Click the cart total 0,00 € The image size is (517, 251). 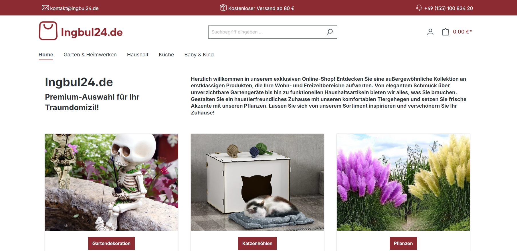[462, 32]
